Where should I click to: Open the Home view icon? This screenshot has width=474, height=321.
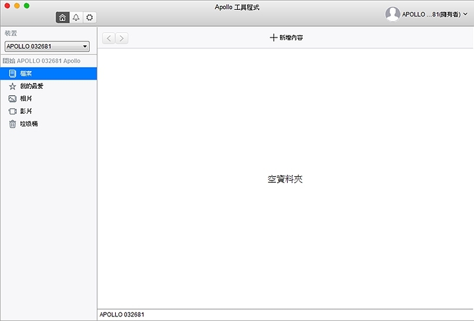pyautogui.click(x=63, y=18)
